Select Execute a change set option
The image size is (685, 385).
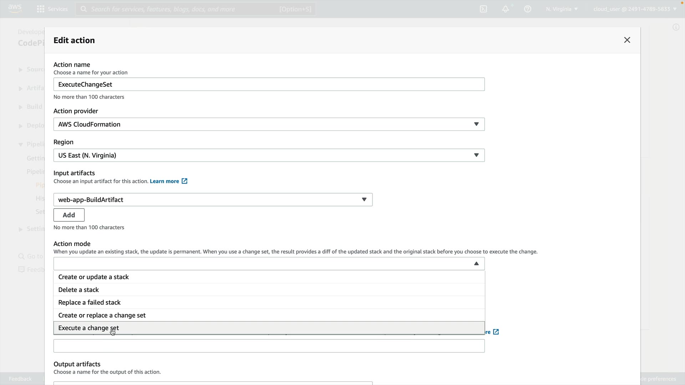coord(88,328)
